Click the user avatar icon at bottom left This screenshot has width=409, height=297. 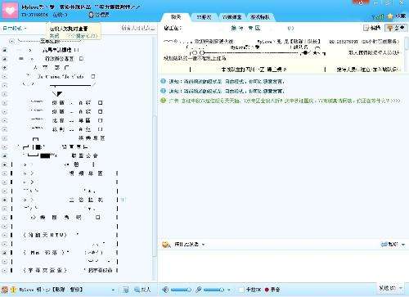point(5,290)
